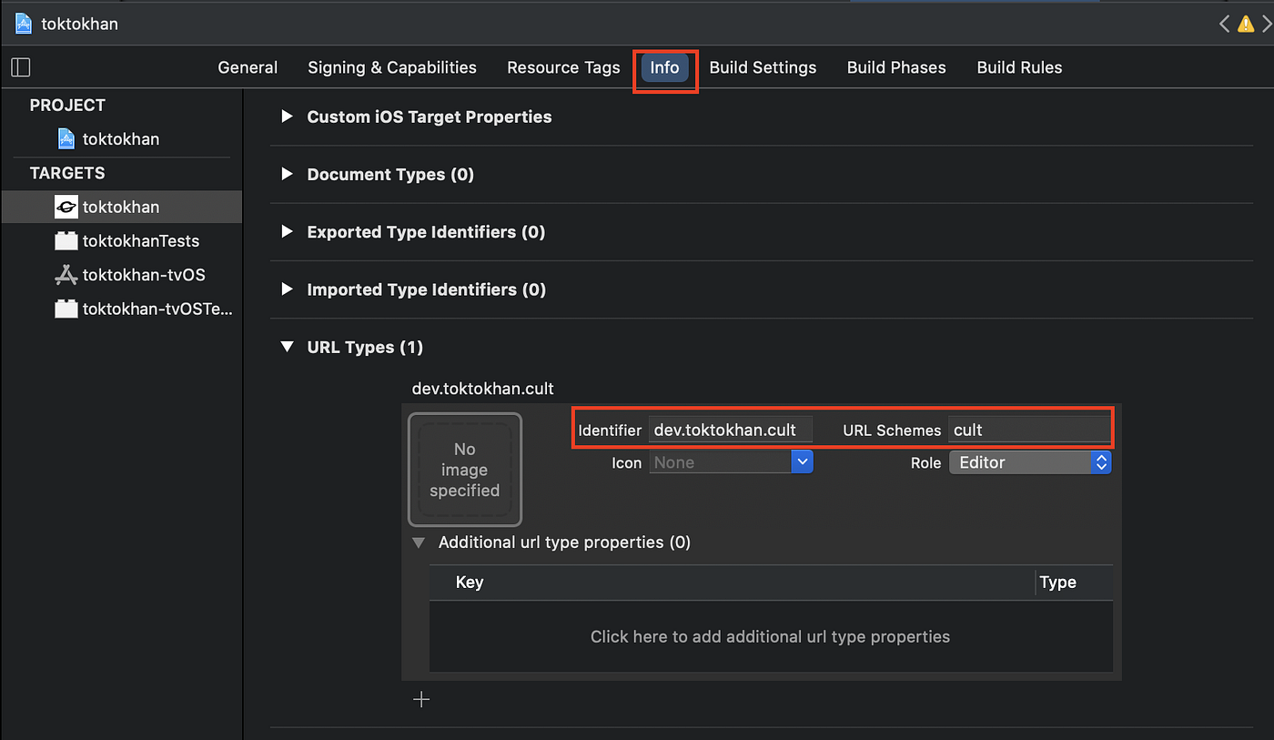Collapse Additional url type properties
Screen dimensions: 1274x740
click(x=419, y=542)
